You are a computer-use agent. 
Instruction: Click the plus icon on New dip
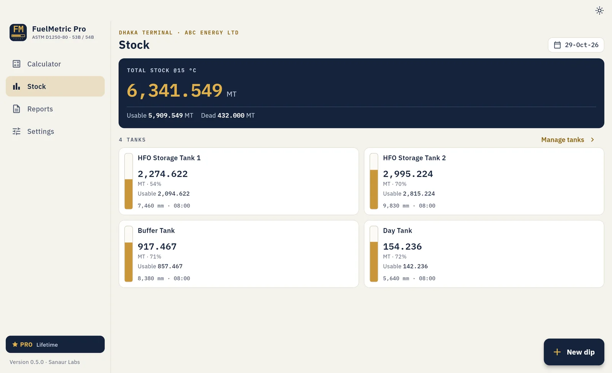[557, 352]
